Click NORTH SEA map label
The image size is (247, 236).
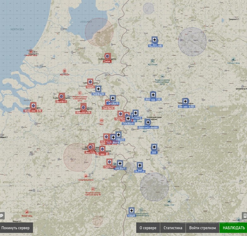[17, 29]
